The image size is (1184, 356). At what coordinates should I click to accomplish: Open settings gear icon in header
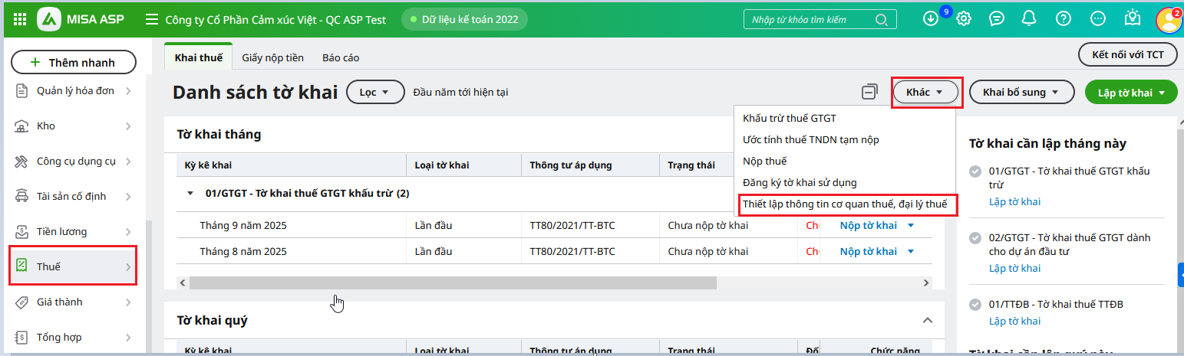pos(964,19)
